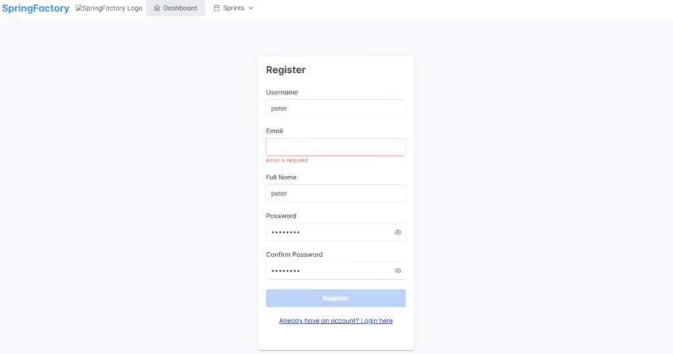Show the Password field contents with eye icon
The width and height of the screenshot is (673, 354).
pyautogui.click(x=398, y=232)
